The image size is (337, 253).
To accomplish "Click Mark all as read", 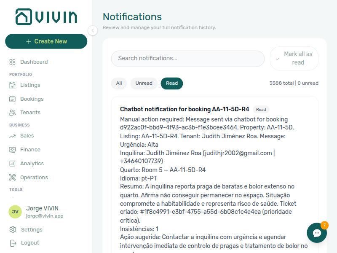I will (294, 58).
